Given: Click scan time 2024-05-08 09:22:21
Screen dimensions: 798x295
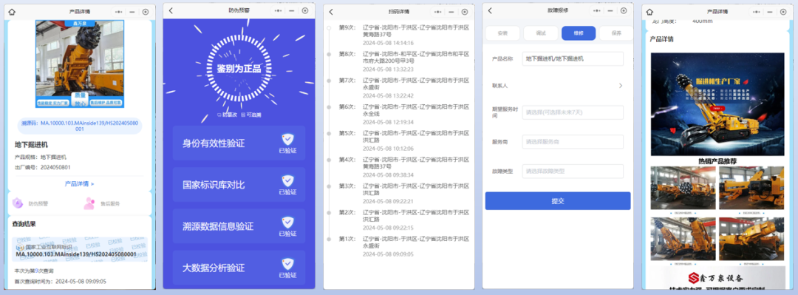Looking at the screenshot, I should tap(388, 201).
